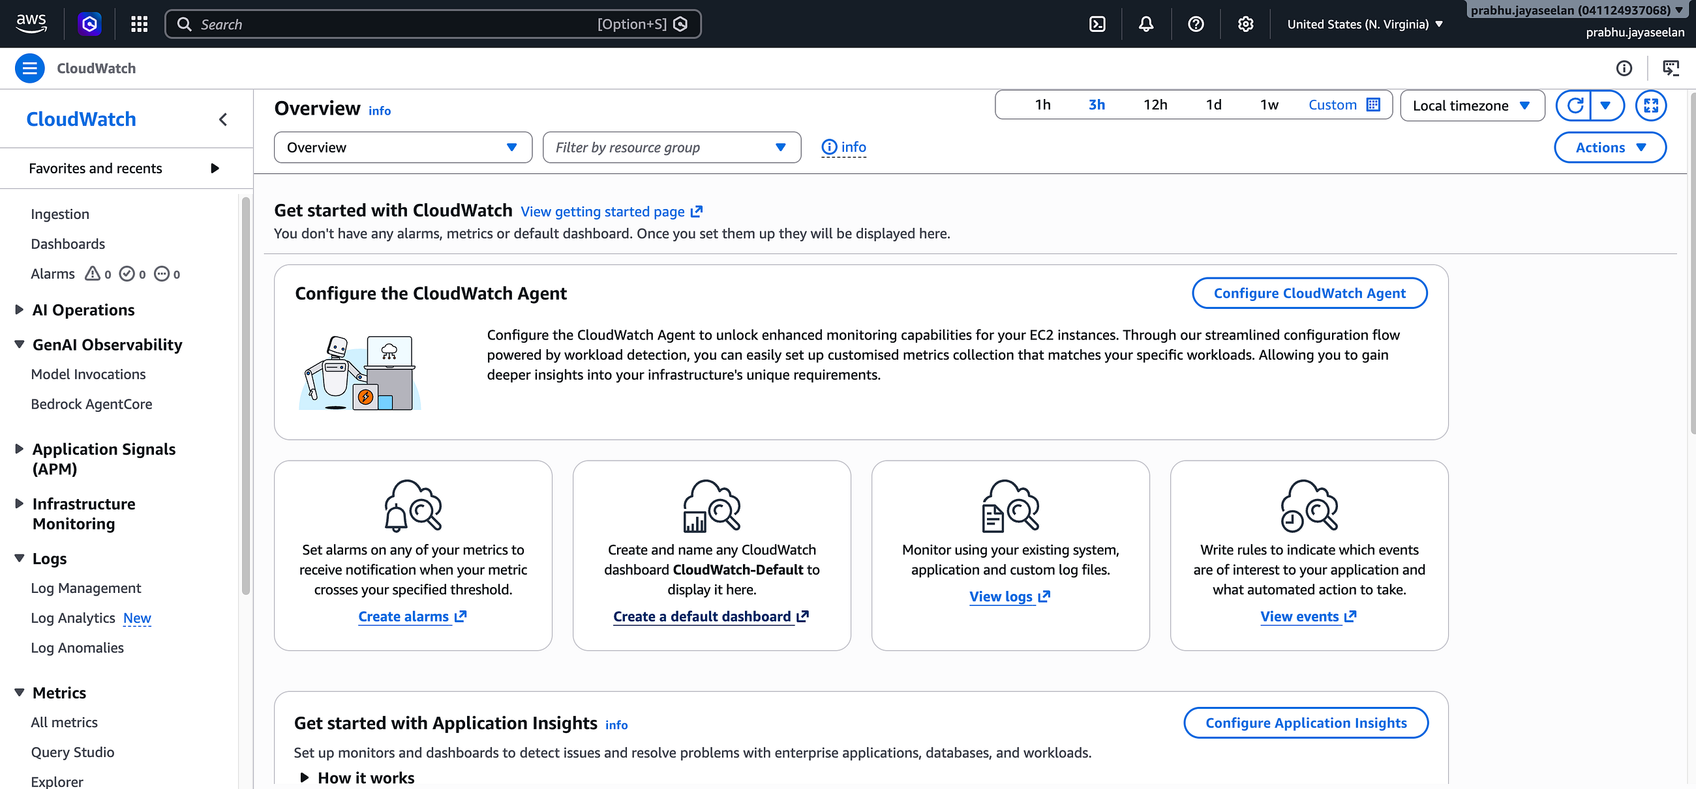Click the insufficient data alarm icon
This screenshot has height=789, width=1696.
tap(161, 274)
